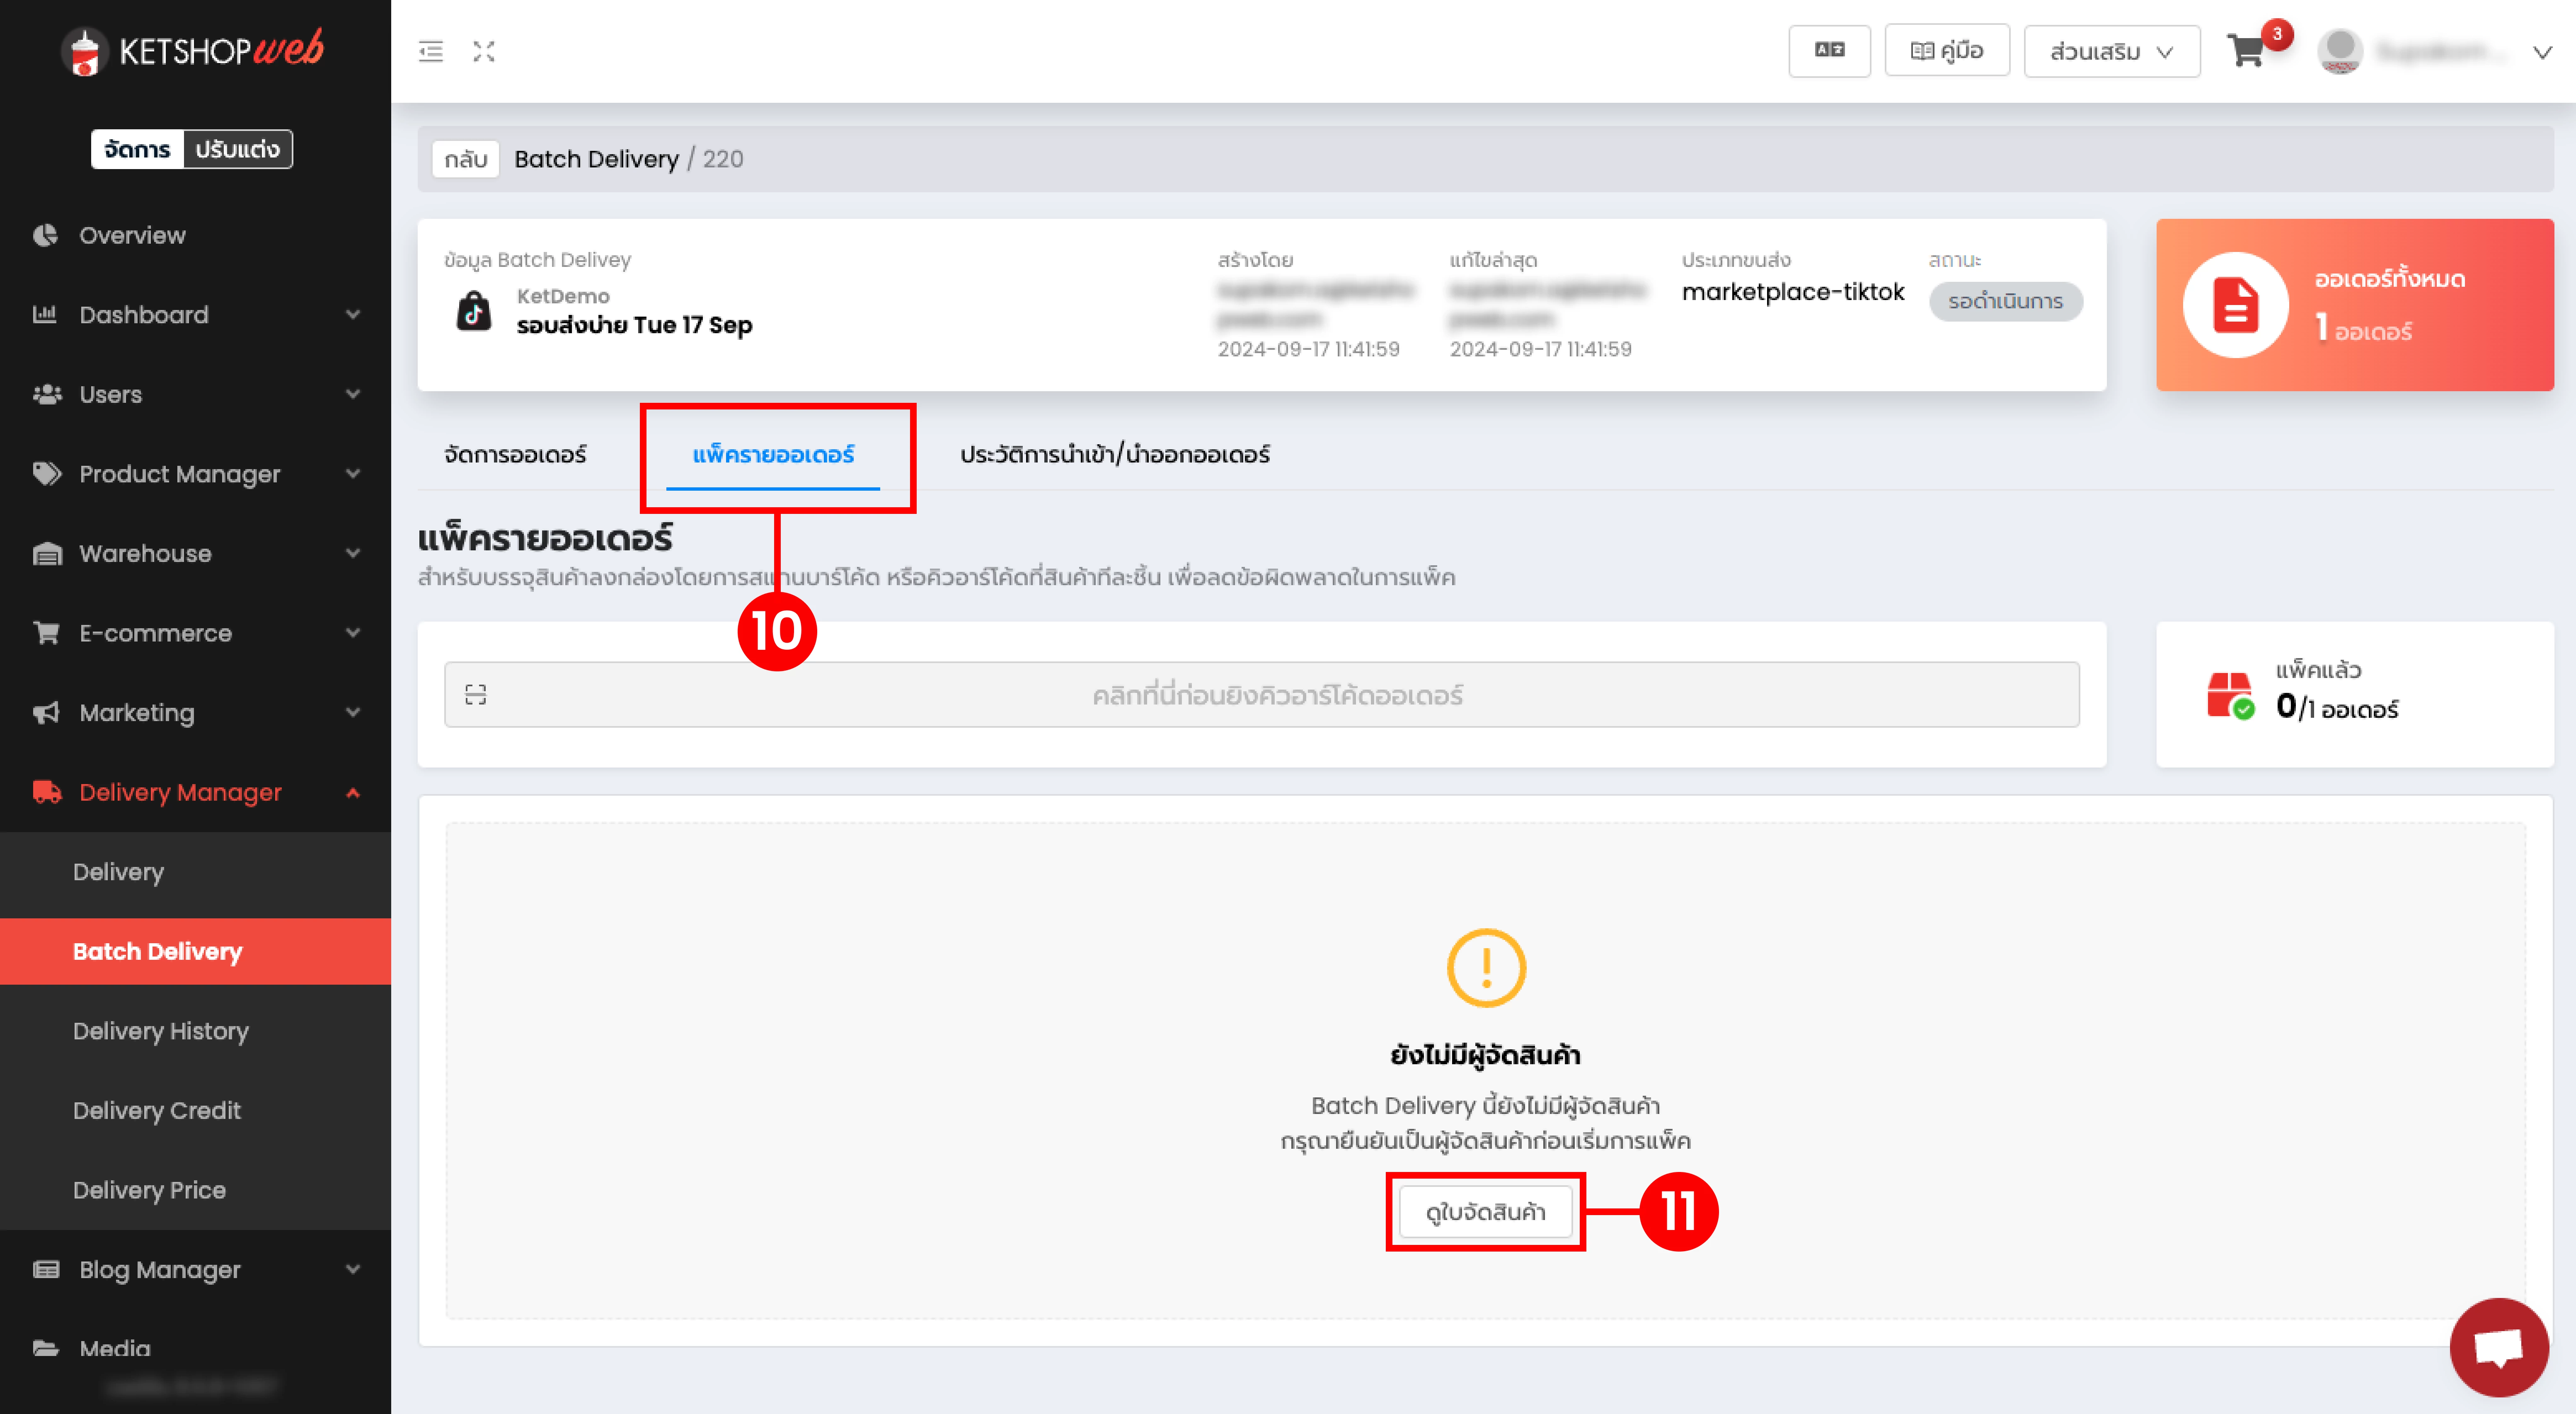The height and width of the screenshot is (1414, 2576).
Task: Click the Overview menu label
Action: tap(132, 235)
